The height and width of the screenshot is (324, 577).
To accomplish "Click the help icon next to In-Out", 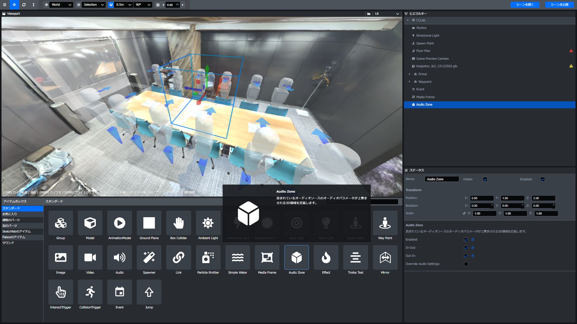I will click(473, 248).
